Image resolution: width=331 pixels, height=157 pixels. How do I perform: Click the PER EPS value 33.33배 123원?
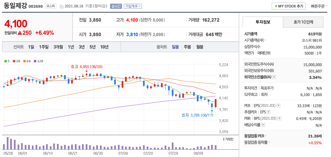click(309, 105)
